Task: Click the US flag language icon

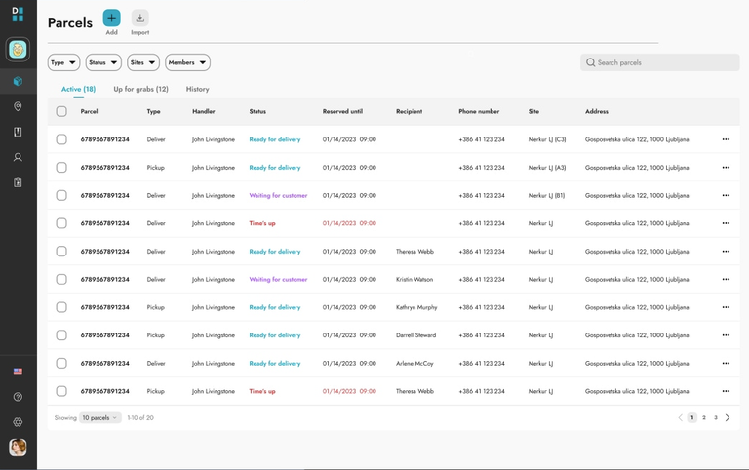Action: tap(18, 372)
